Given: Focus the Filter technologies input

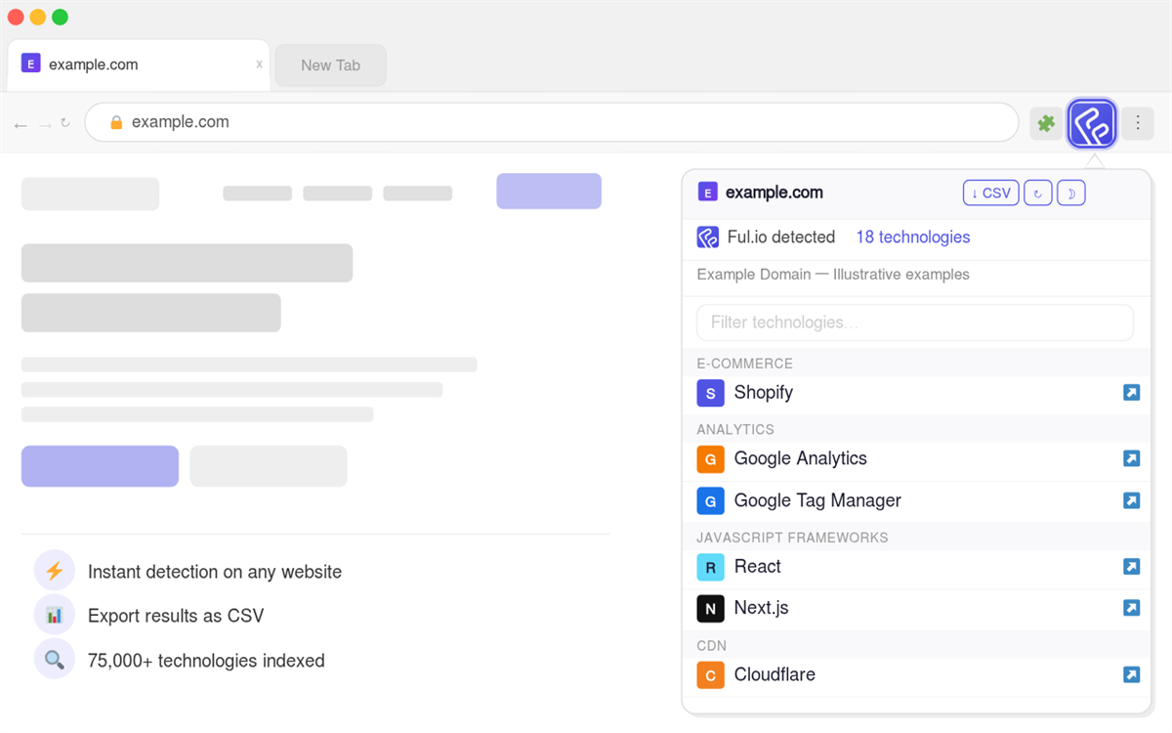Looking at the screenshot, I should [x=915, y=323].
